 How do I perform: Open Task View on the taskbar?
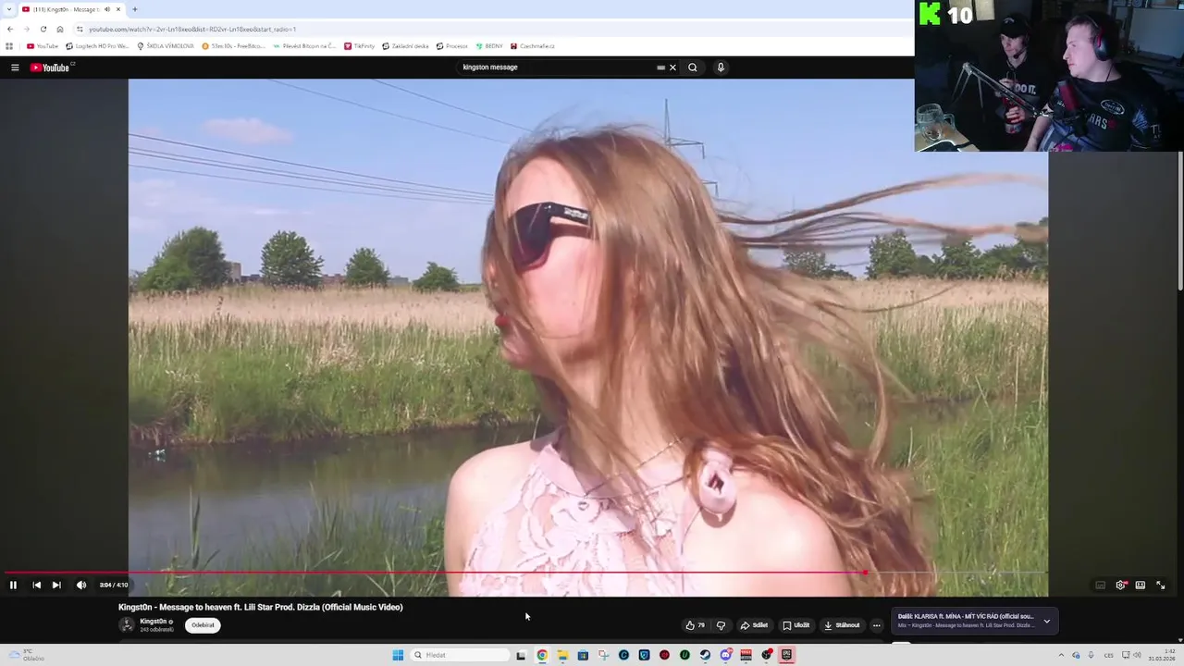[521, 655]
